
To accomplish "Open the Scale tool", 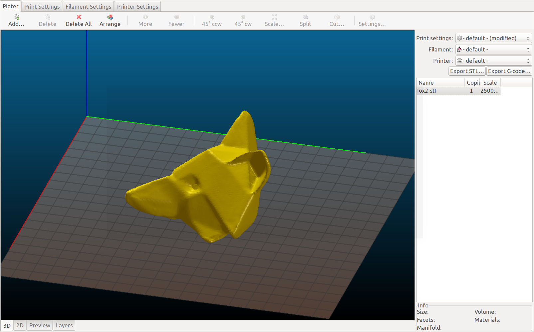I will click(x=274, y=17).
